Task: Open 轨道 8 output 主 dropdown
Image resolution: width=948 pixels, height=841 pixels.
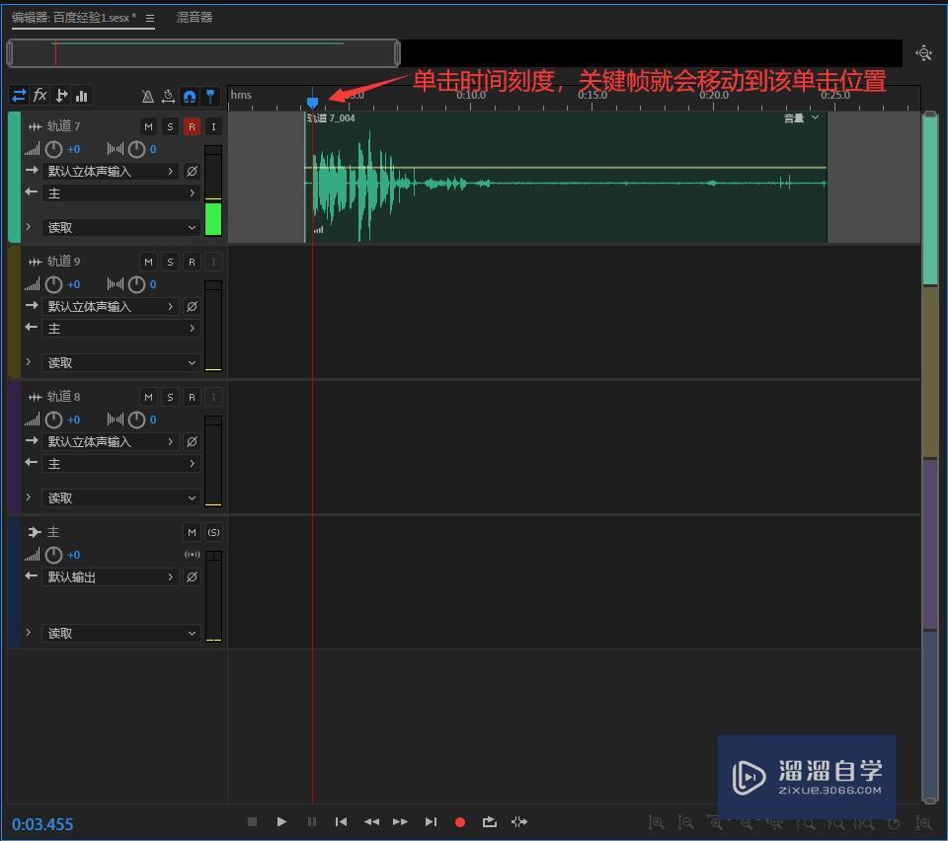Action: 120,464
